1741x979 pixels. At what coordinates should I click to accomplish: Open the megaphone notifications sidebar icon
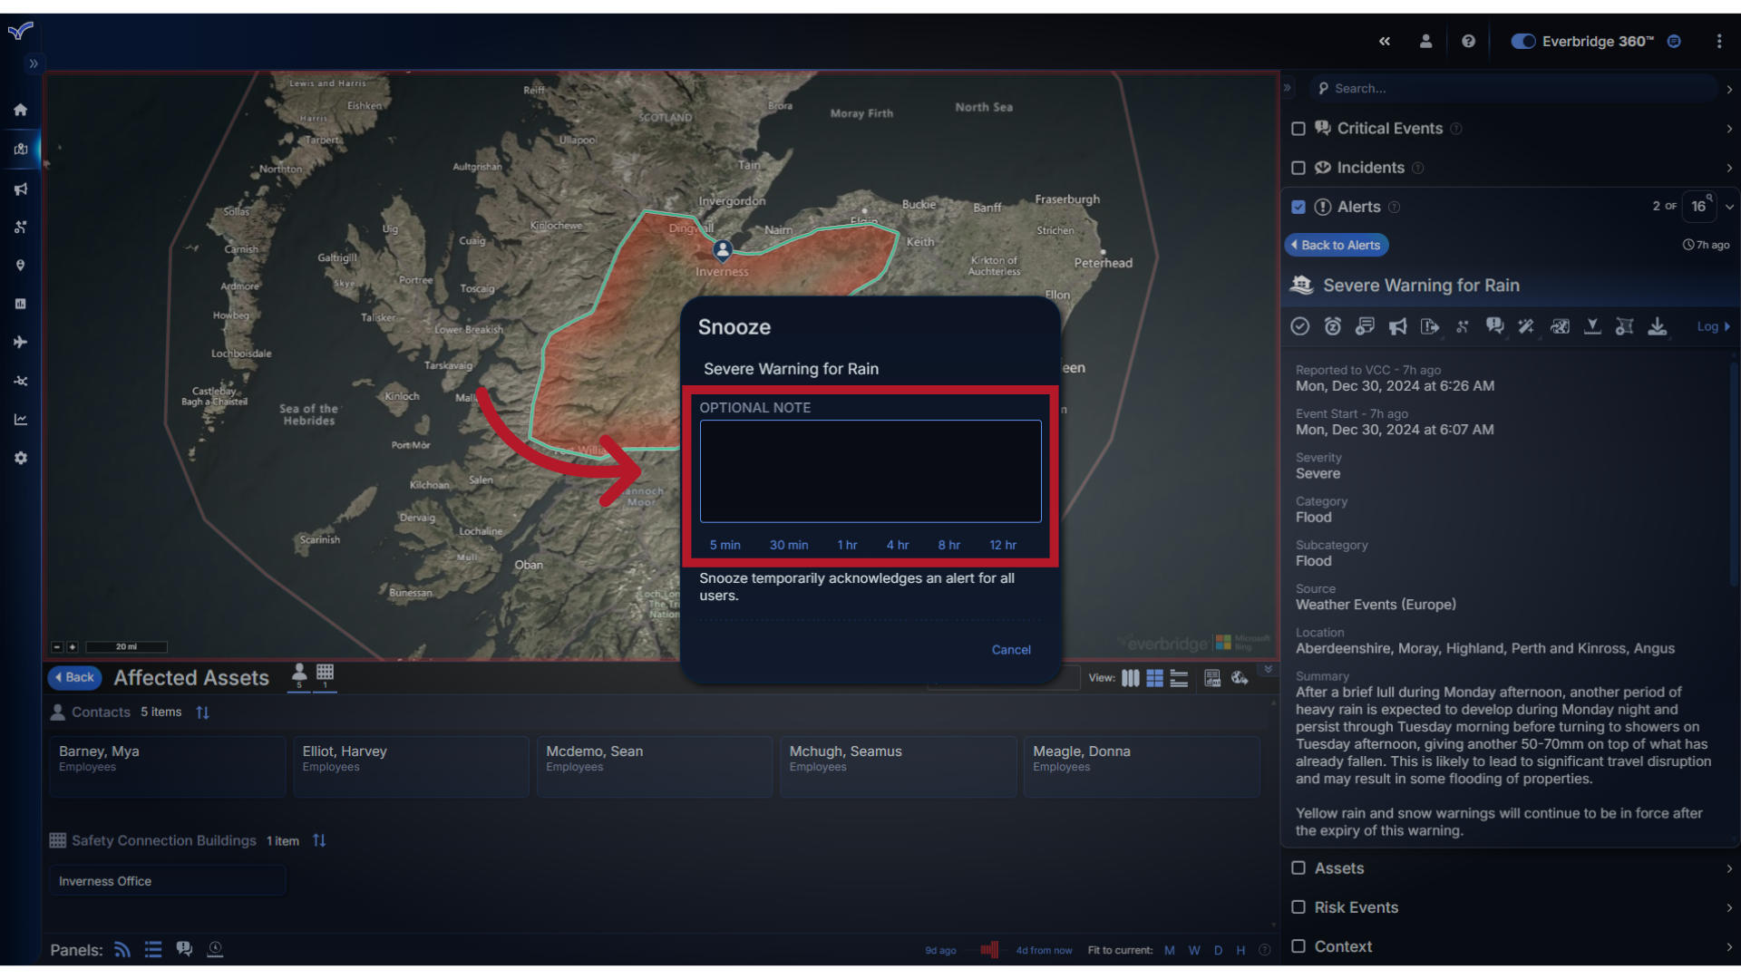pos(20,189)
